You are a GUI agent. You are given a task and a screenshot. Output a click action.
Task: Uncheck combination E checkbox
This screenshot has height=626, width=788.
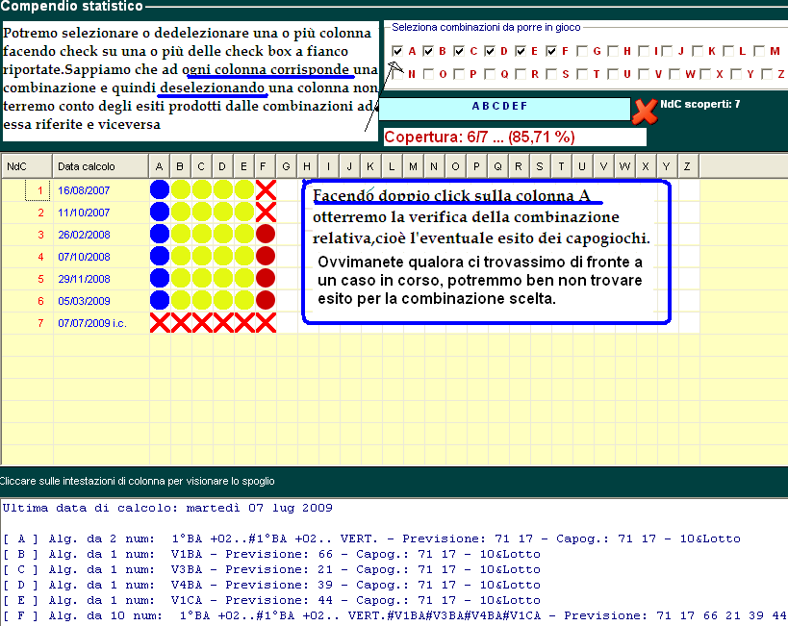[x=521, y=51]
